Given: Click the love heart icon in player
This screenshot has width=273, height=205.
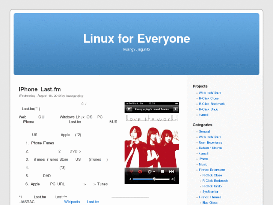Looking at the screenshot, I should [131, 172].
